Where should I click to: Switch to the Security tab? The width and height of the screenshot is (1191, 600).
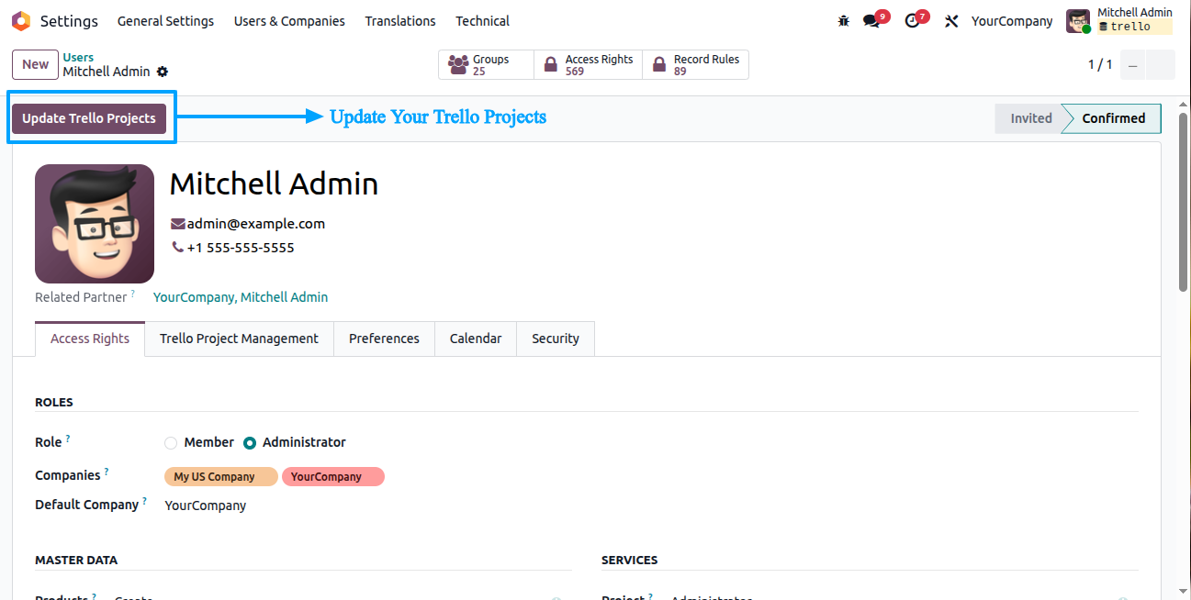[556, 339]
